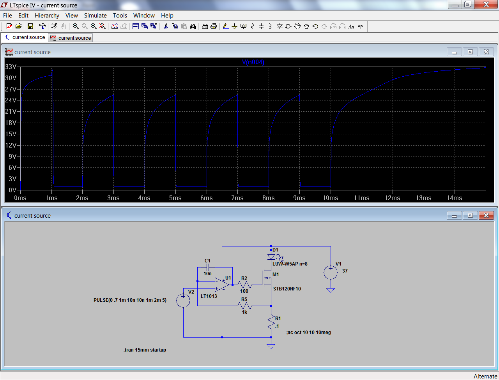Click the V(n004) trace label
Viewport: 499px width, 380px height.
[253, 62]
